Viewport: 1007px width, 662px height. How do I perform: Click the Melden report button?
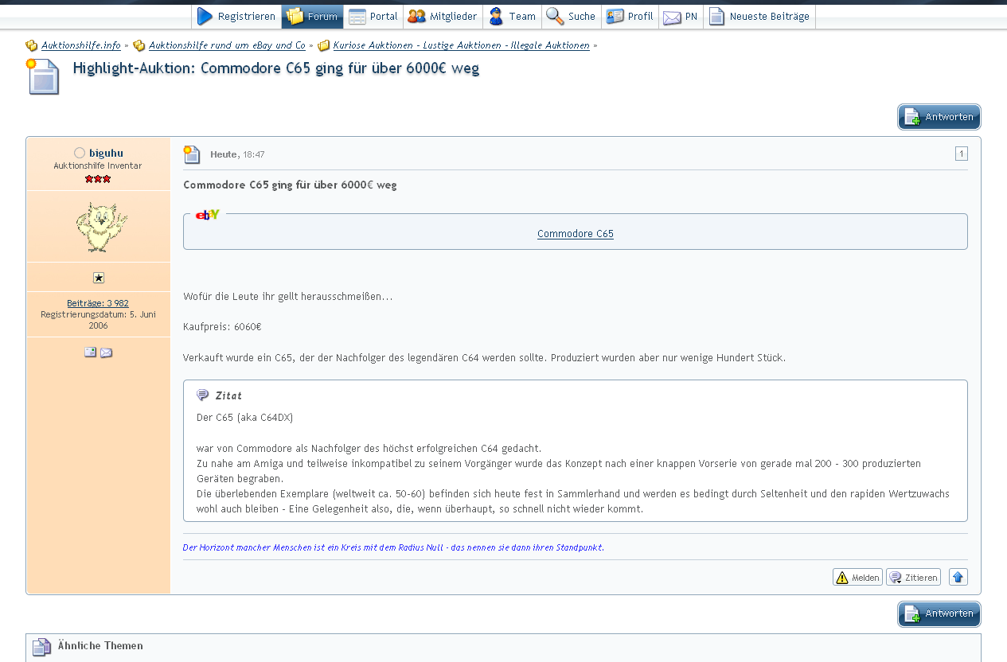pyautogui.click(x=857, y=577)
